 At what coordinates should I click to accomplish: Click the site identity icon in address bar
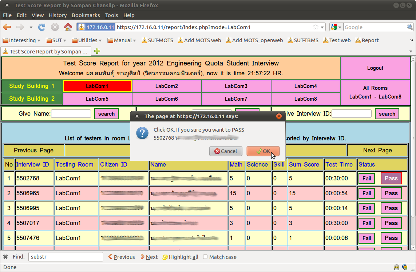coord(96,27)
